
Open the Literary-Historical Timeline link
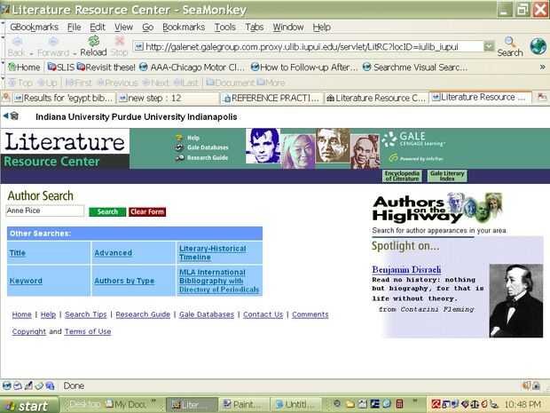[213, 253]
